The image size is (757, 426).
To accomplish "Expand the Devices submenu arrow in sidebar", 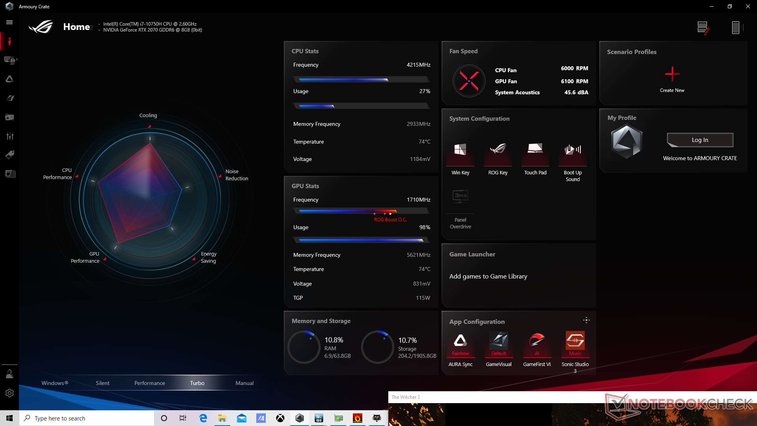I will coord(17,60).
